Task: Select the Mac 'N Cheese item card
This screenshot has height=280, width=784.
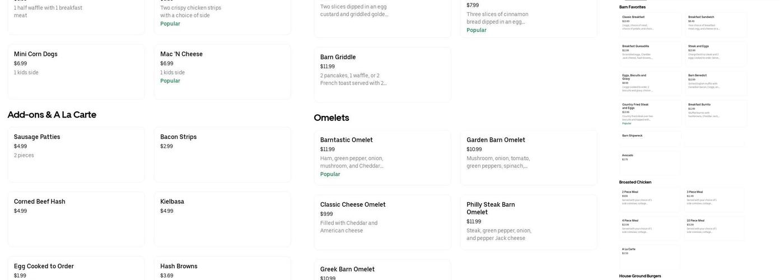Action: pos(222,72)
